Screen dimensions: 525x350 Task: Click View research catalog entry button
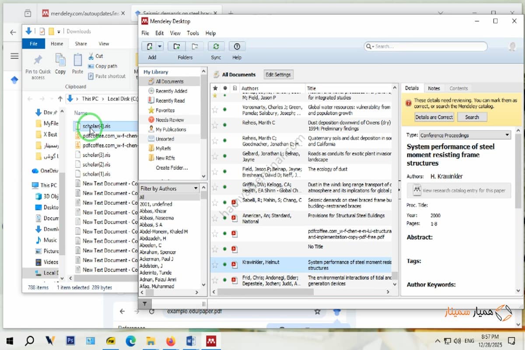click(459, 191)
